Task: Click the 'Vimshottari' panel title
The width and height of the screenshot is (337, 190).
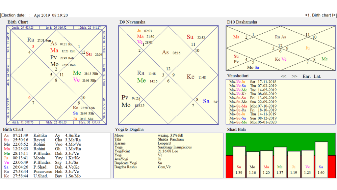Action: (238, 76)
